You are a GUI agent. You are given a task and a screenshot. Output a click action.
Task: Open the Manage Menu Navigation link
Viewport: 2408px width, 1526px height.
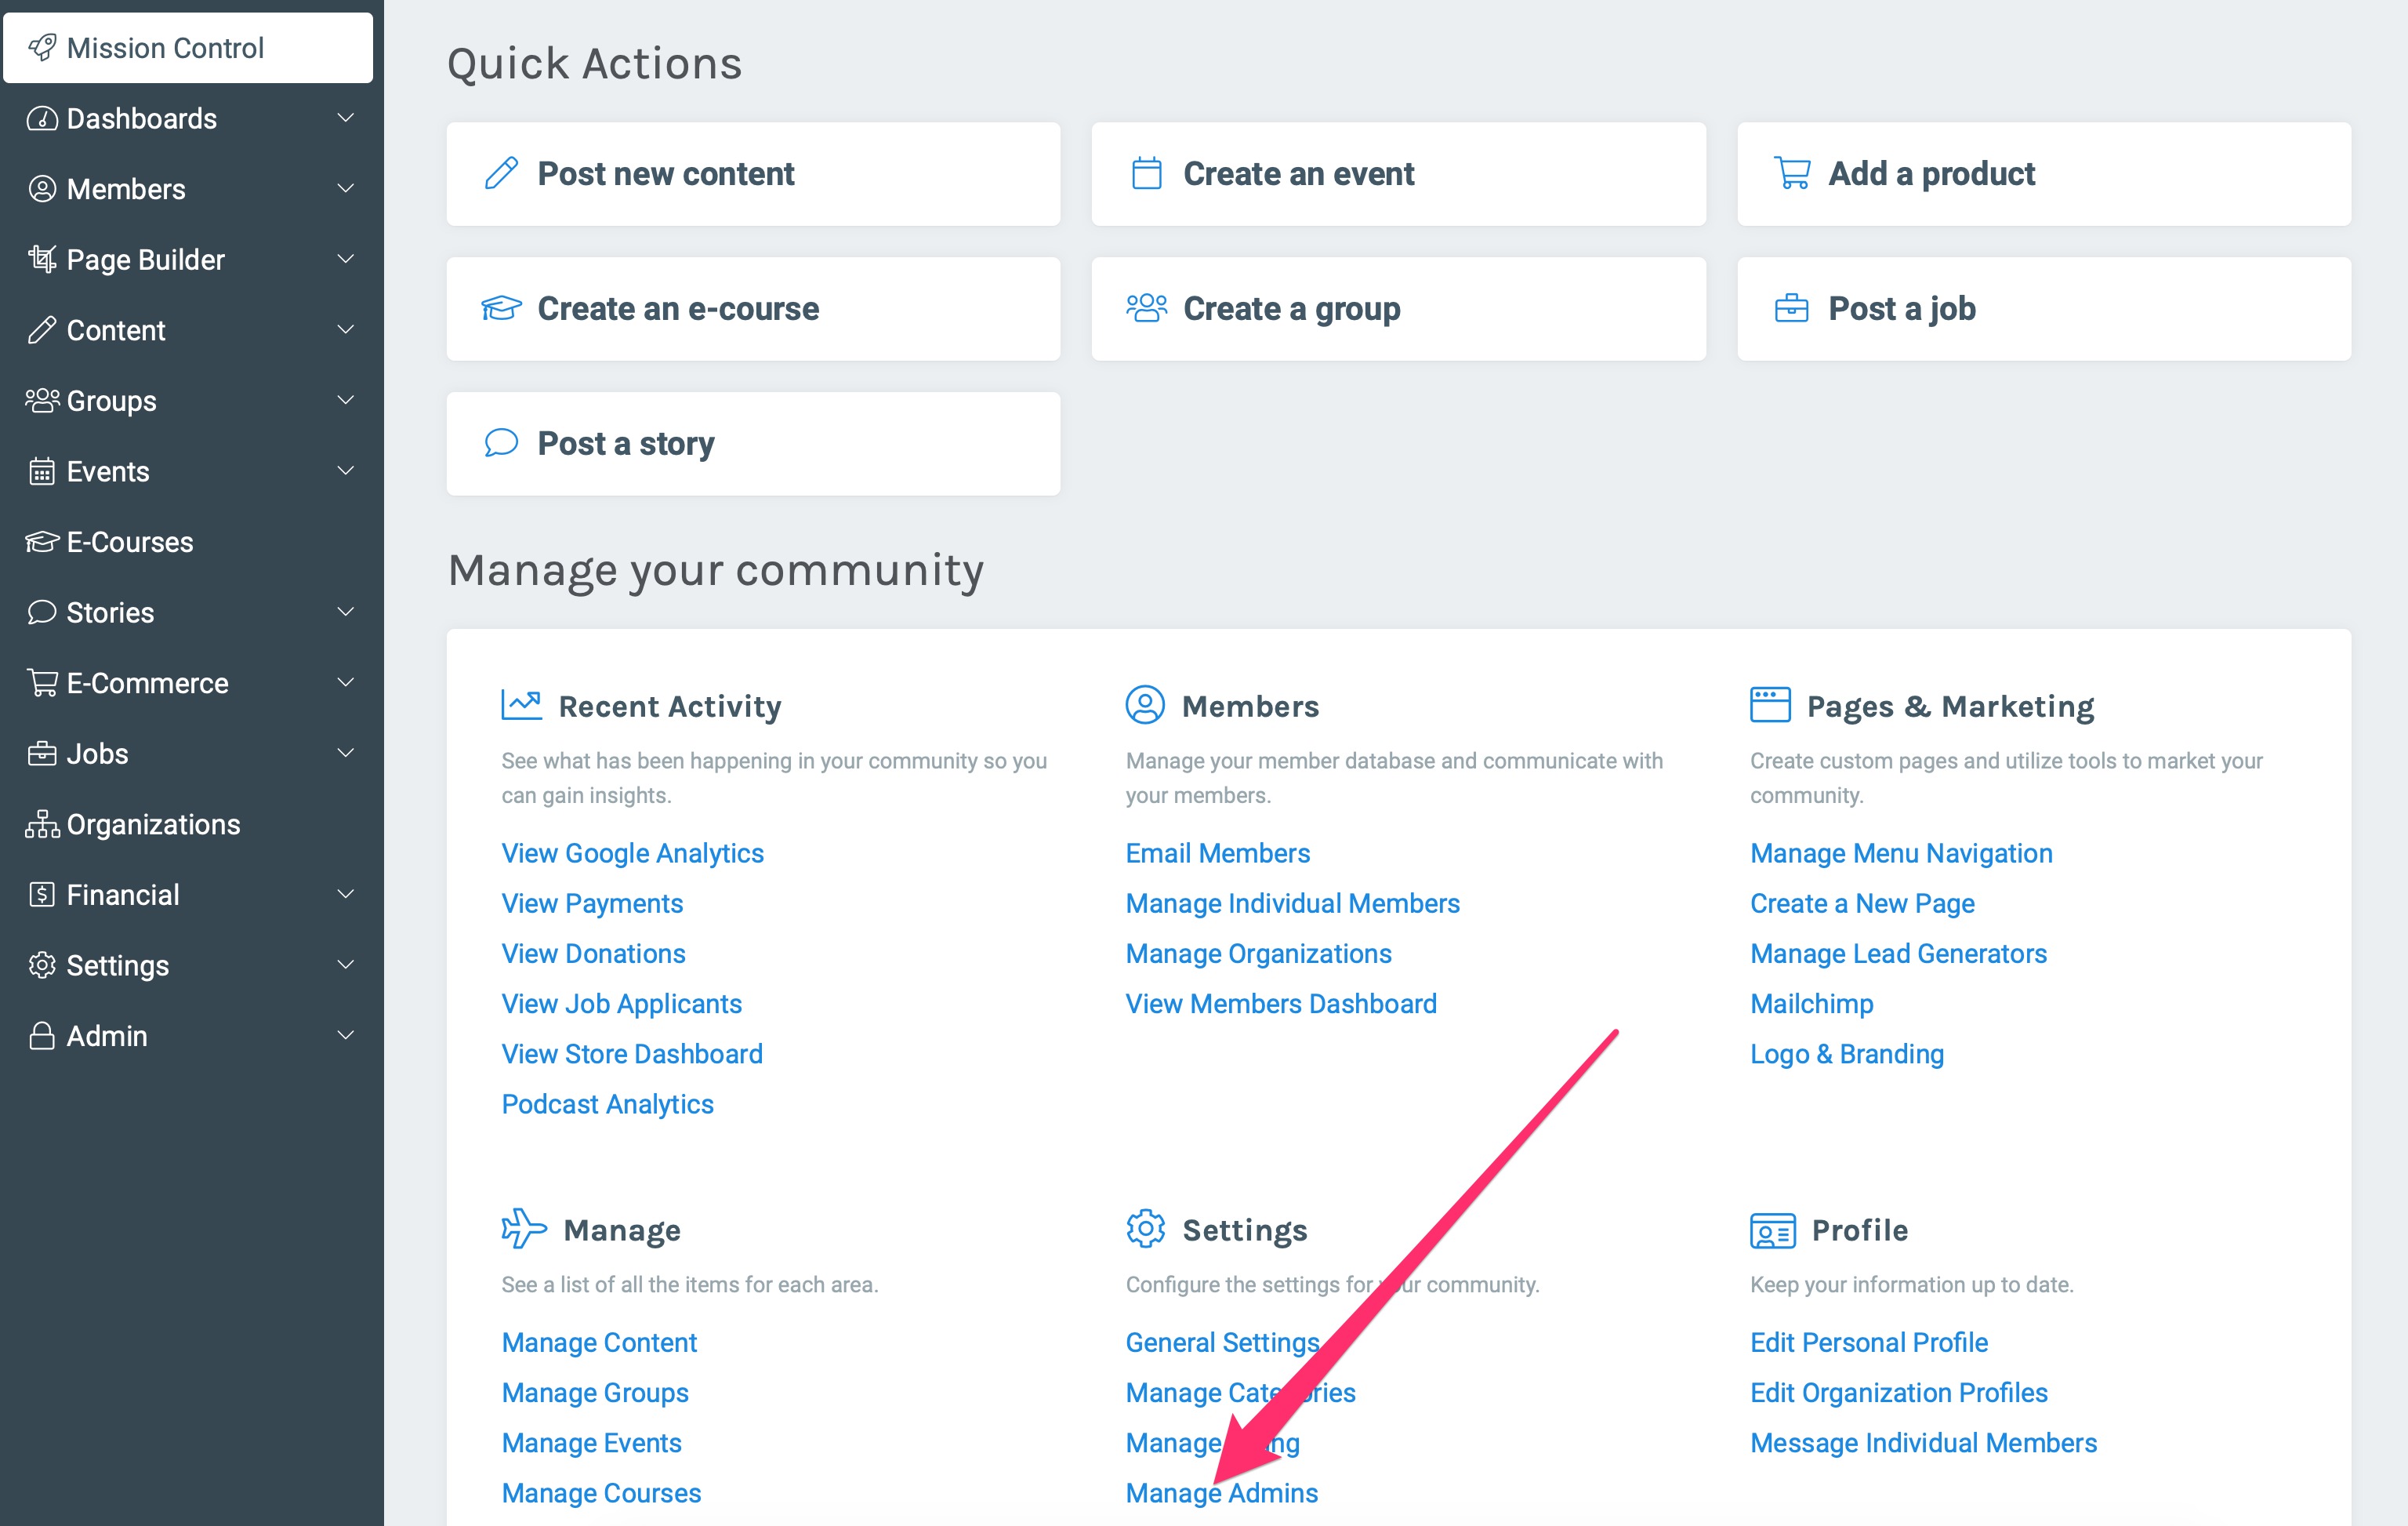pyautogui.click(x=1901, y=852)
